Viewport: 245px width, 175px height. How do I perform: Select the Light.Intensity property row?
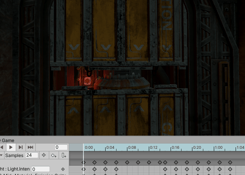34,169
